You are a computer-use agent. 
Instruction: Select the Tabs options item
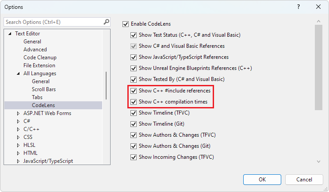[37, 97]
